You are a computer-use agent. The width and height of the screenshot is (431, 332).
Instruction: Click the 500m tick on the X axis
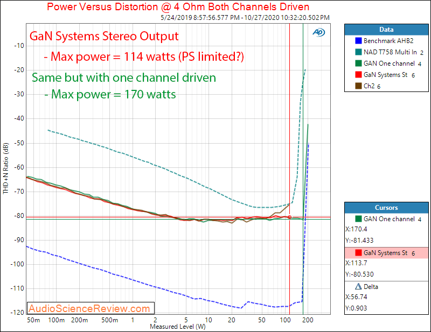(x=110, y=320)
